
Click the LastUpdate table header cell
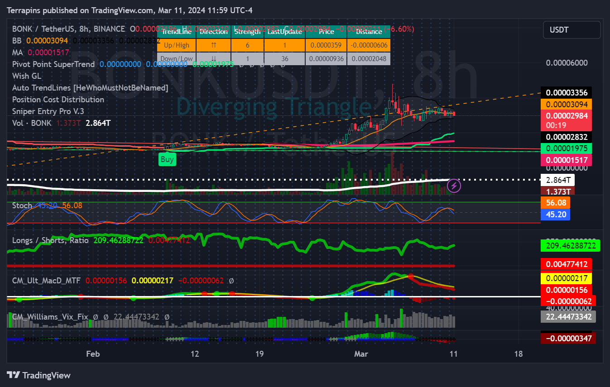[284, 32]
